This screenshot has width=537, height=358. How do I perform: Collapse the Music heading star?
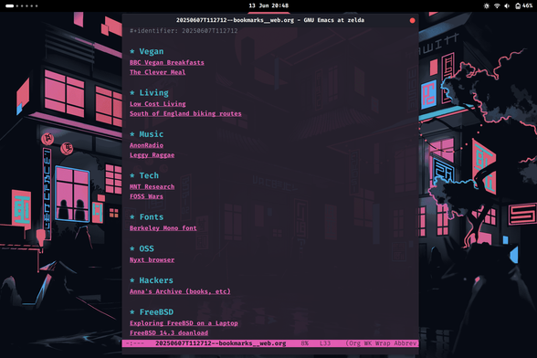pyautogui.click(x=132, y=134)
